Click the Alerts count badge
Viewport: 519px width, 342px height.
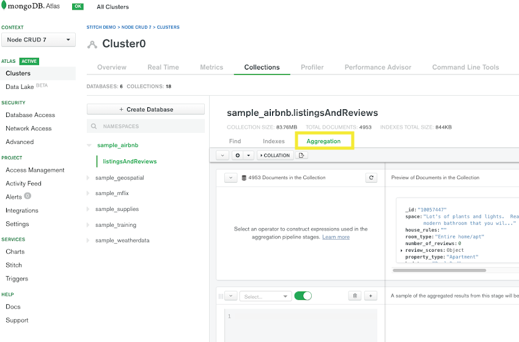pos(28,196)
